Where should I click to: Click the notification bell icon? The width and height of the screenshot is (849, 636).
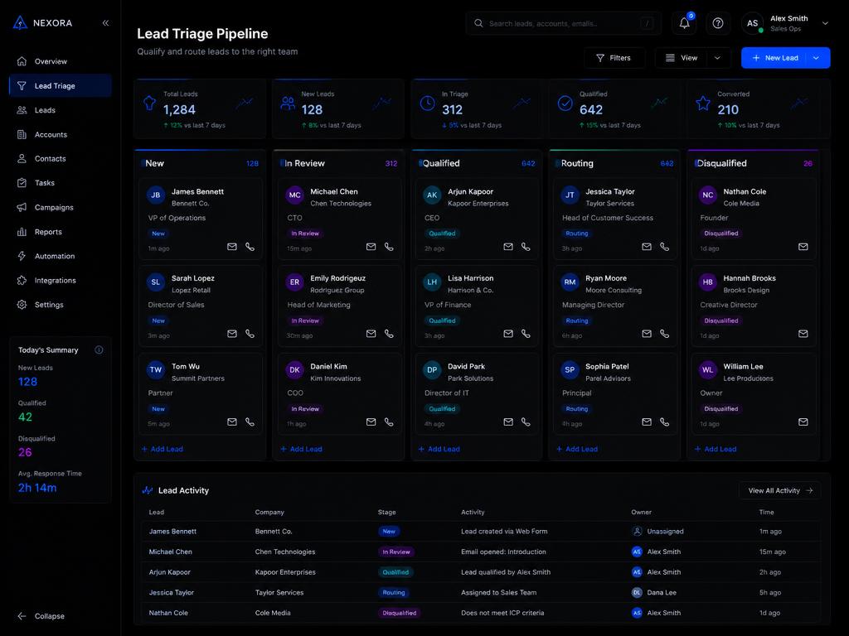[x=684, y=23]
